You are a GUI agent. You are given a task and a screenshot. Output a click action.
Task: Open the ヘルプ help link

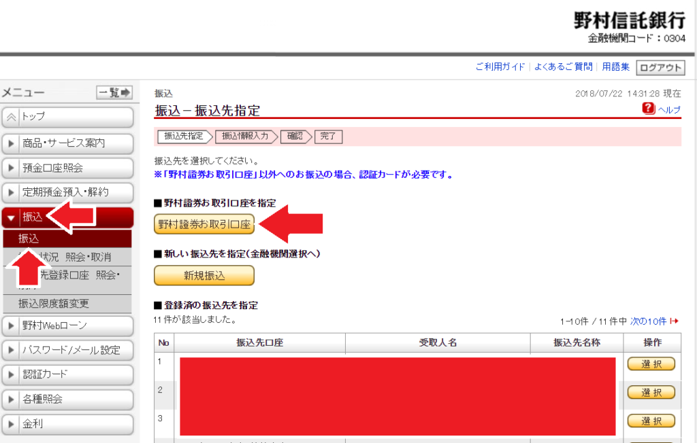[669, 109]
